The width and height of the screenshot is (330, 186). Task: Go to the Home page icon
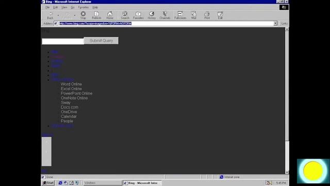point(110,16)
